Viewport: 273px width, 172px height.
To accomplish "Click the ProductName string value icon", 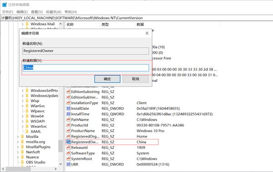I will 68,131.
